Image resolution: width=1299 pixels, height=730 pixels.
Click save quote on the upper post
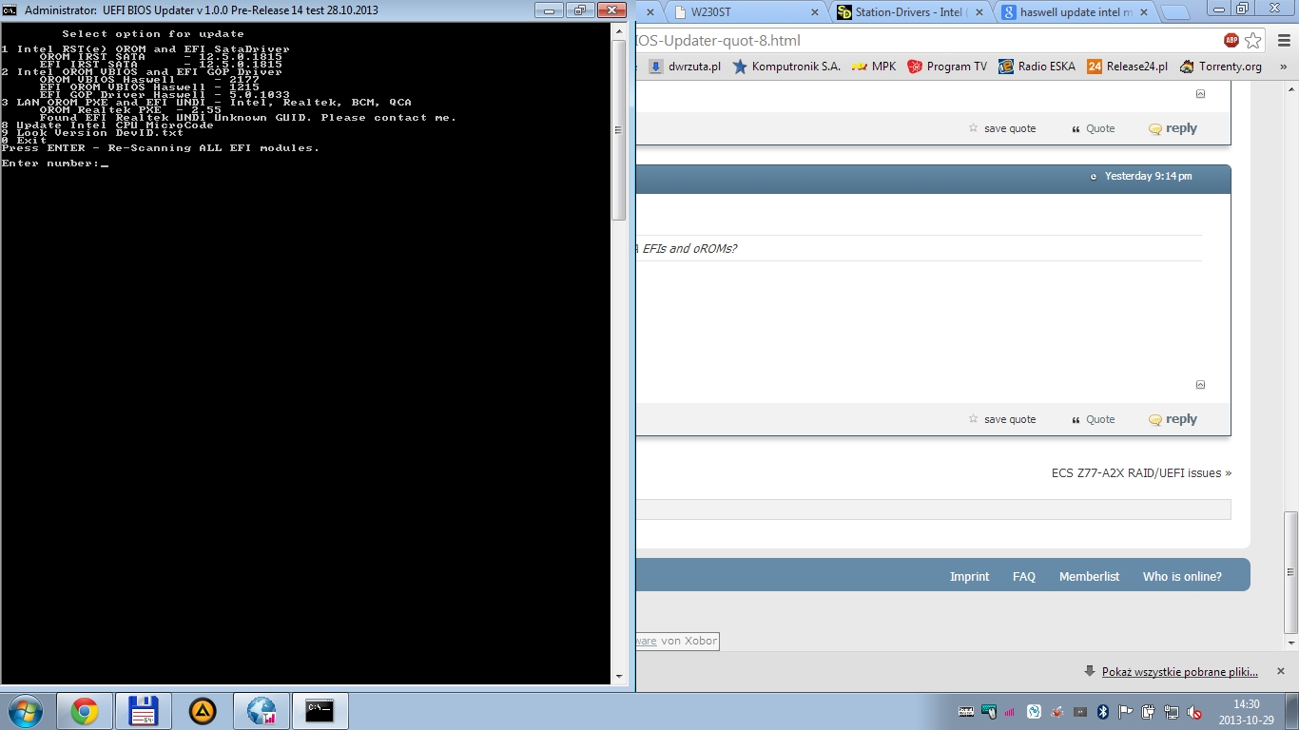(x=1002, y=128)
